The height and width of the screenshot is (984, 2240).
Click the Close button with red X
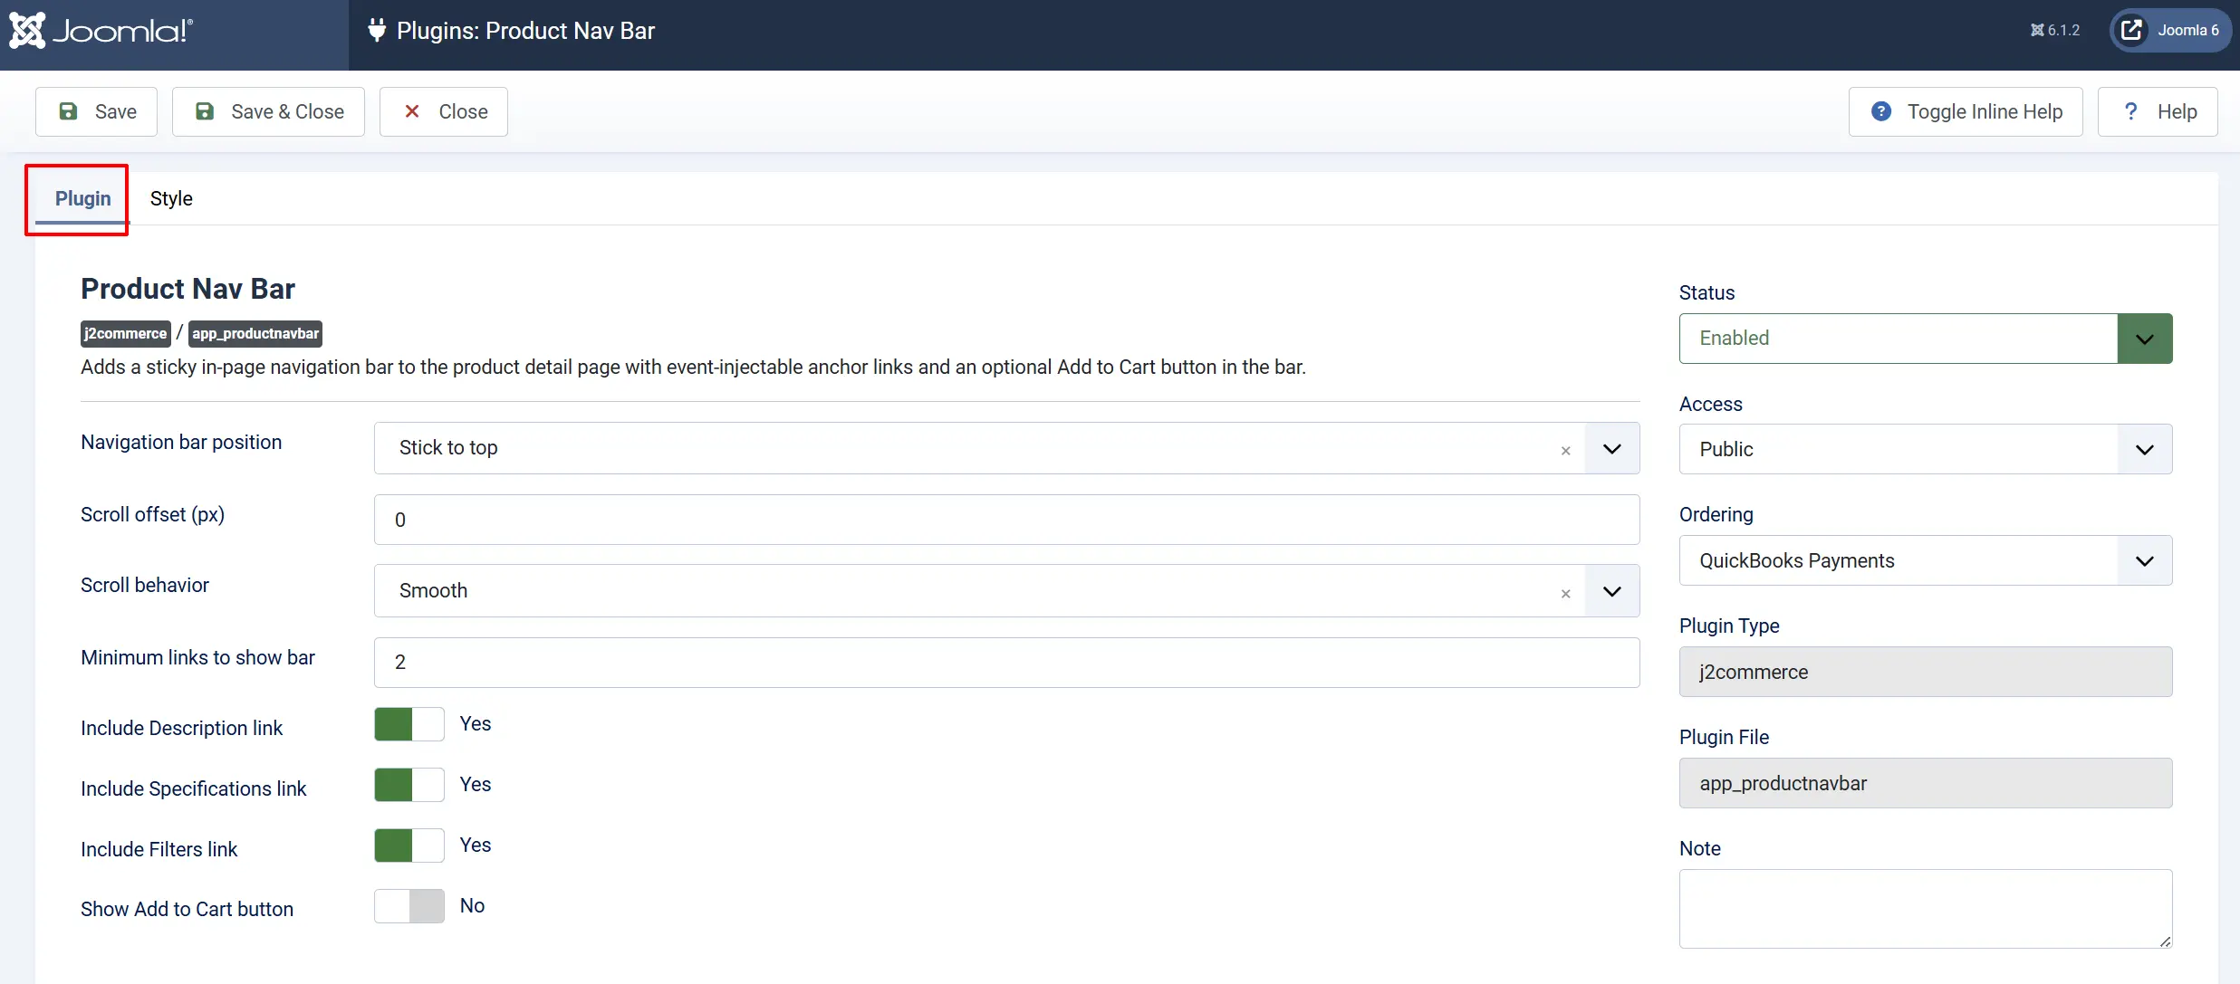click(444, 111)
